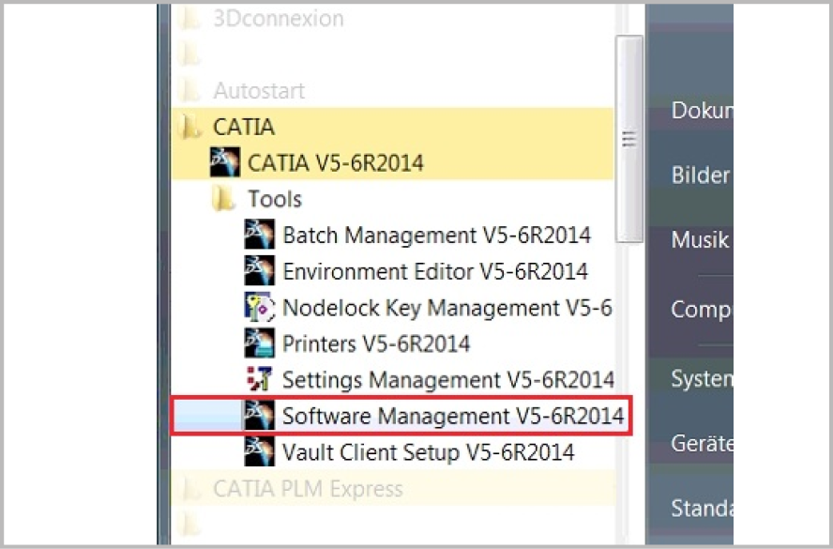
Task: Open the Systemsteuerung link in Start menu
Action: tap(702, 378)
